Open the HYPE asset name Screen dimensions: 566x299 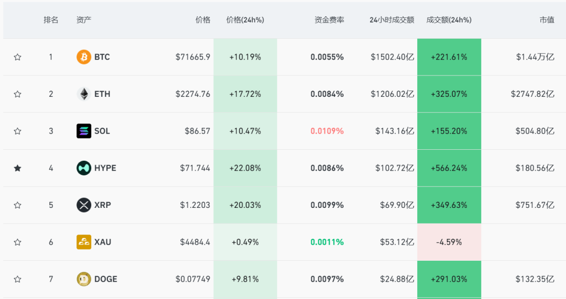coord(105,168)
